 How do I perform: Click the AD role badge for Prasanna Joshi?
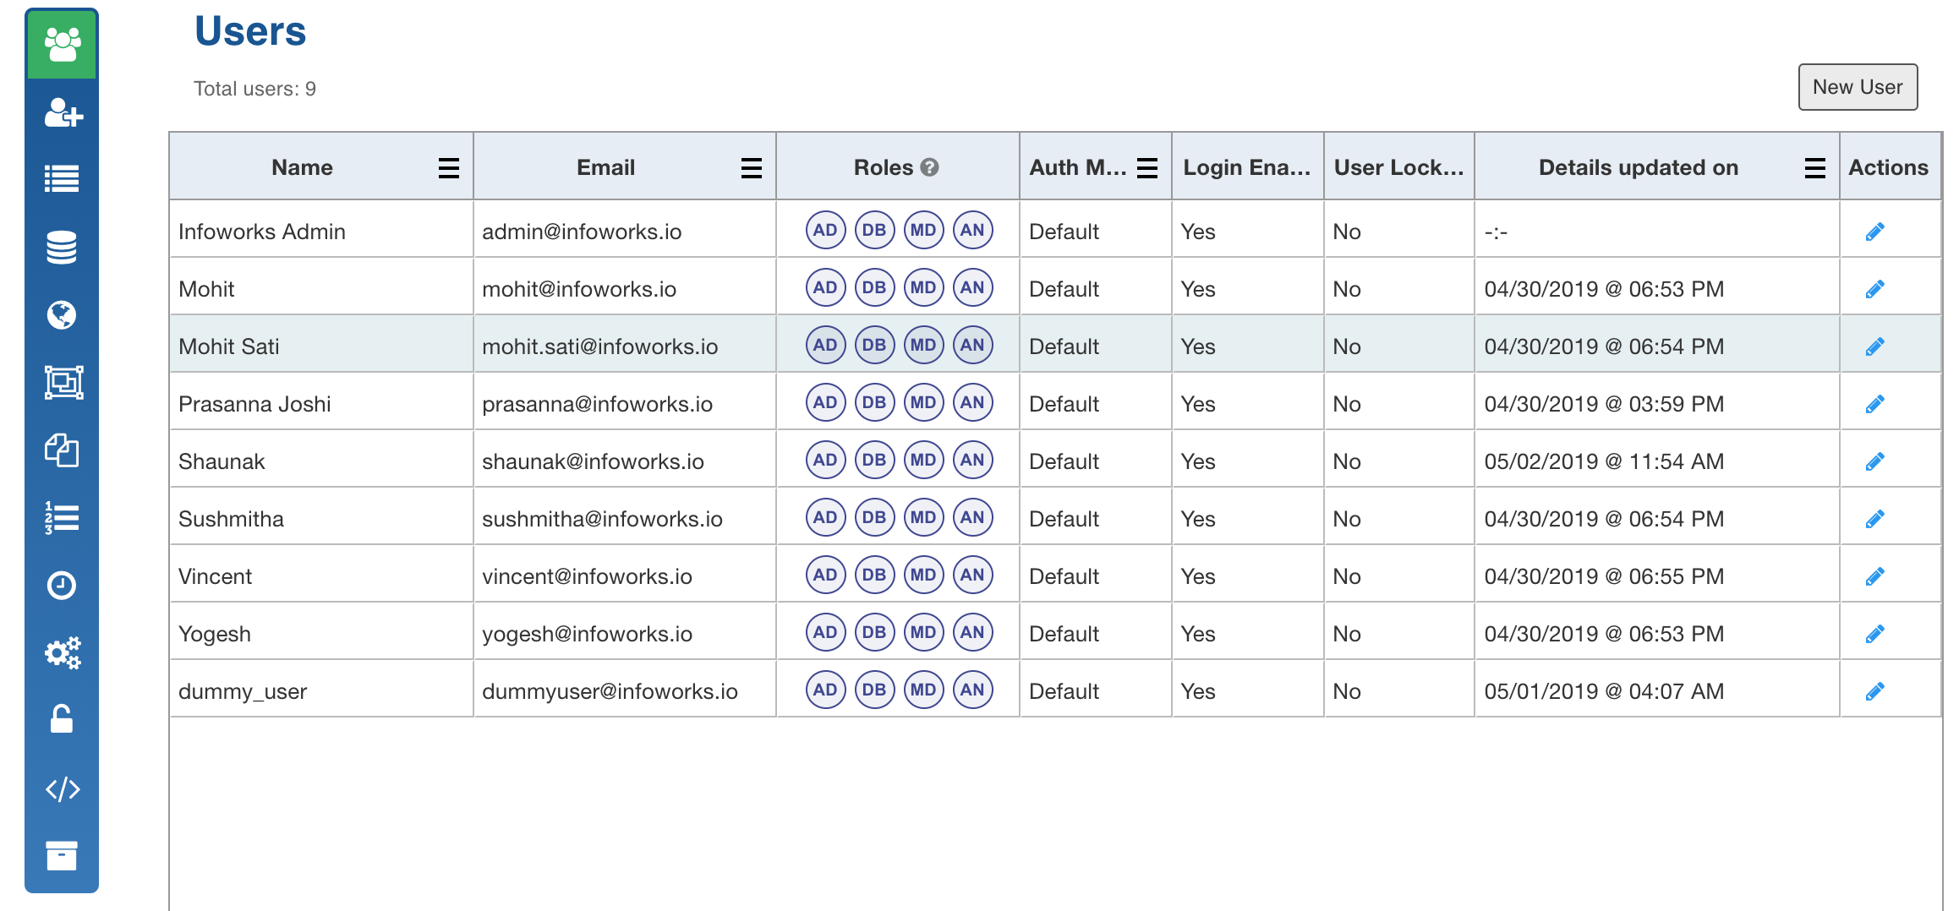(825, 402)
